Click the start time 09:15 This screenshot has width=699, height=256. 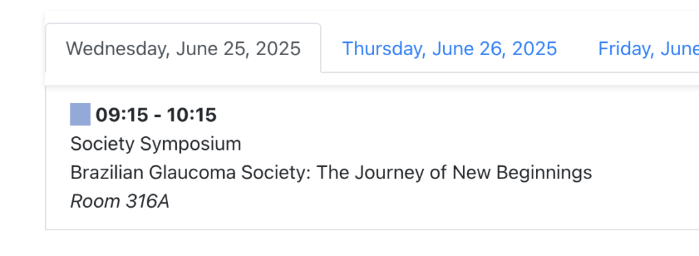pyautogui.click(x=122, y=115)
